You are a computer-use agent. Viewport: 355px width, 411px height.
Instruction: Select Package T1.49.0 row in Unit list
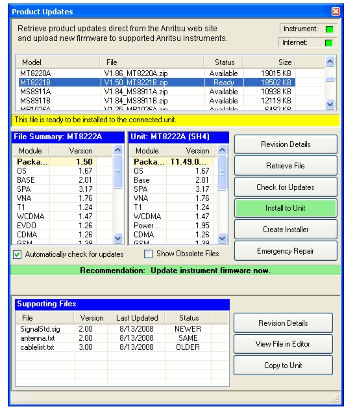click(173, 162)
